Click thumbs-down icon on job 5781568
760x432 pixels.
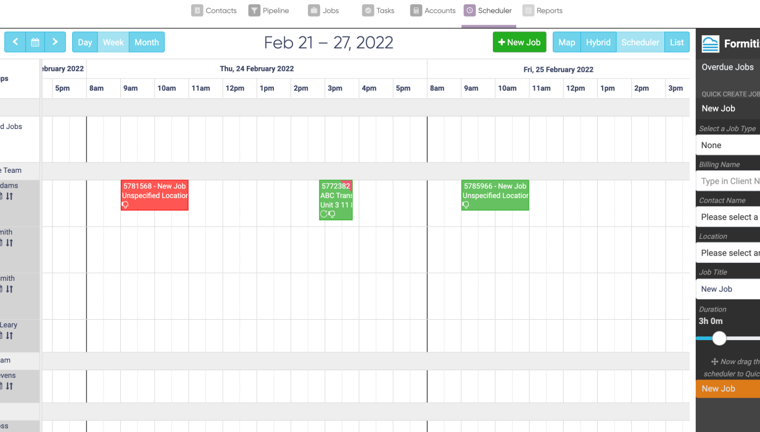(125, 205)
